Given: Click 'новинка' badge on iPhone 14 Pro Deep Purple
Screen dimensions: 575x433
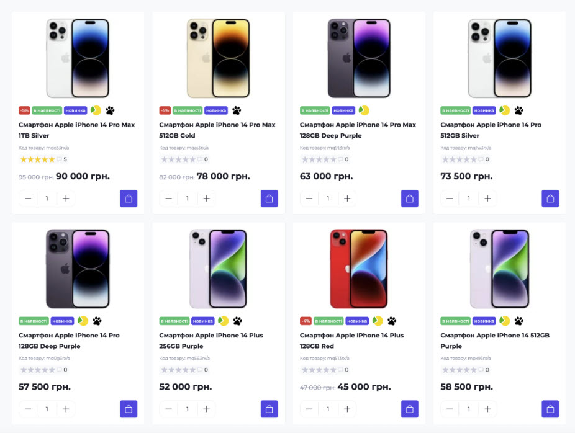Looking at the screenshot, I should pyautogui.click(x=62, y=321).
